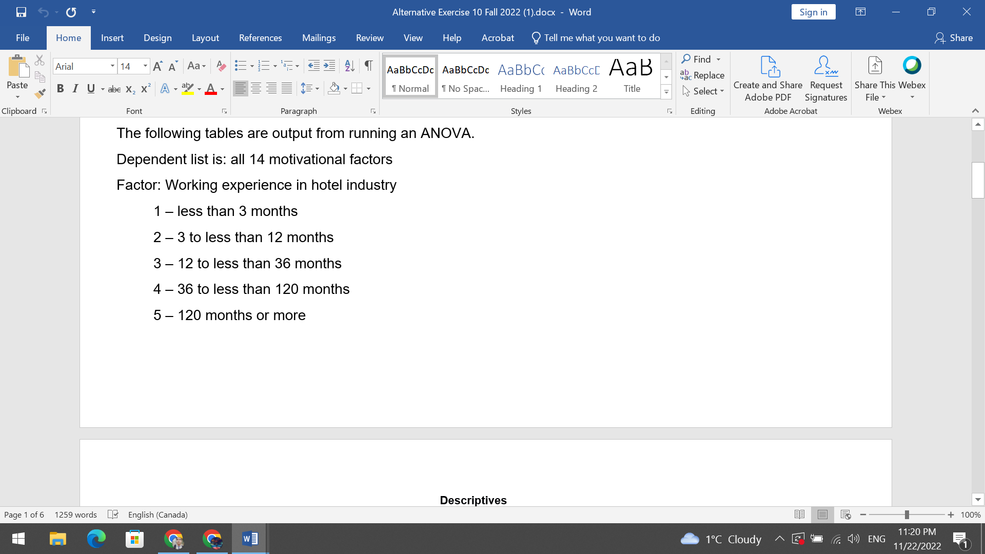This screenshot has height=554, width=985.
Task: Select the Strikethrough icon
Action: point(114,88)
